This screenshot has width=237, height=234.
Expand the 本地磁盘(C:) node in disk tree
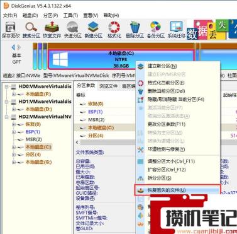pyautogui.click(x=14, y=147)
